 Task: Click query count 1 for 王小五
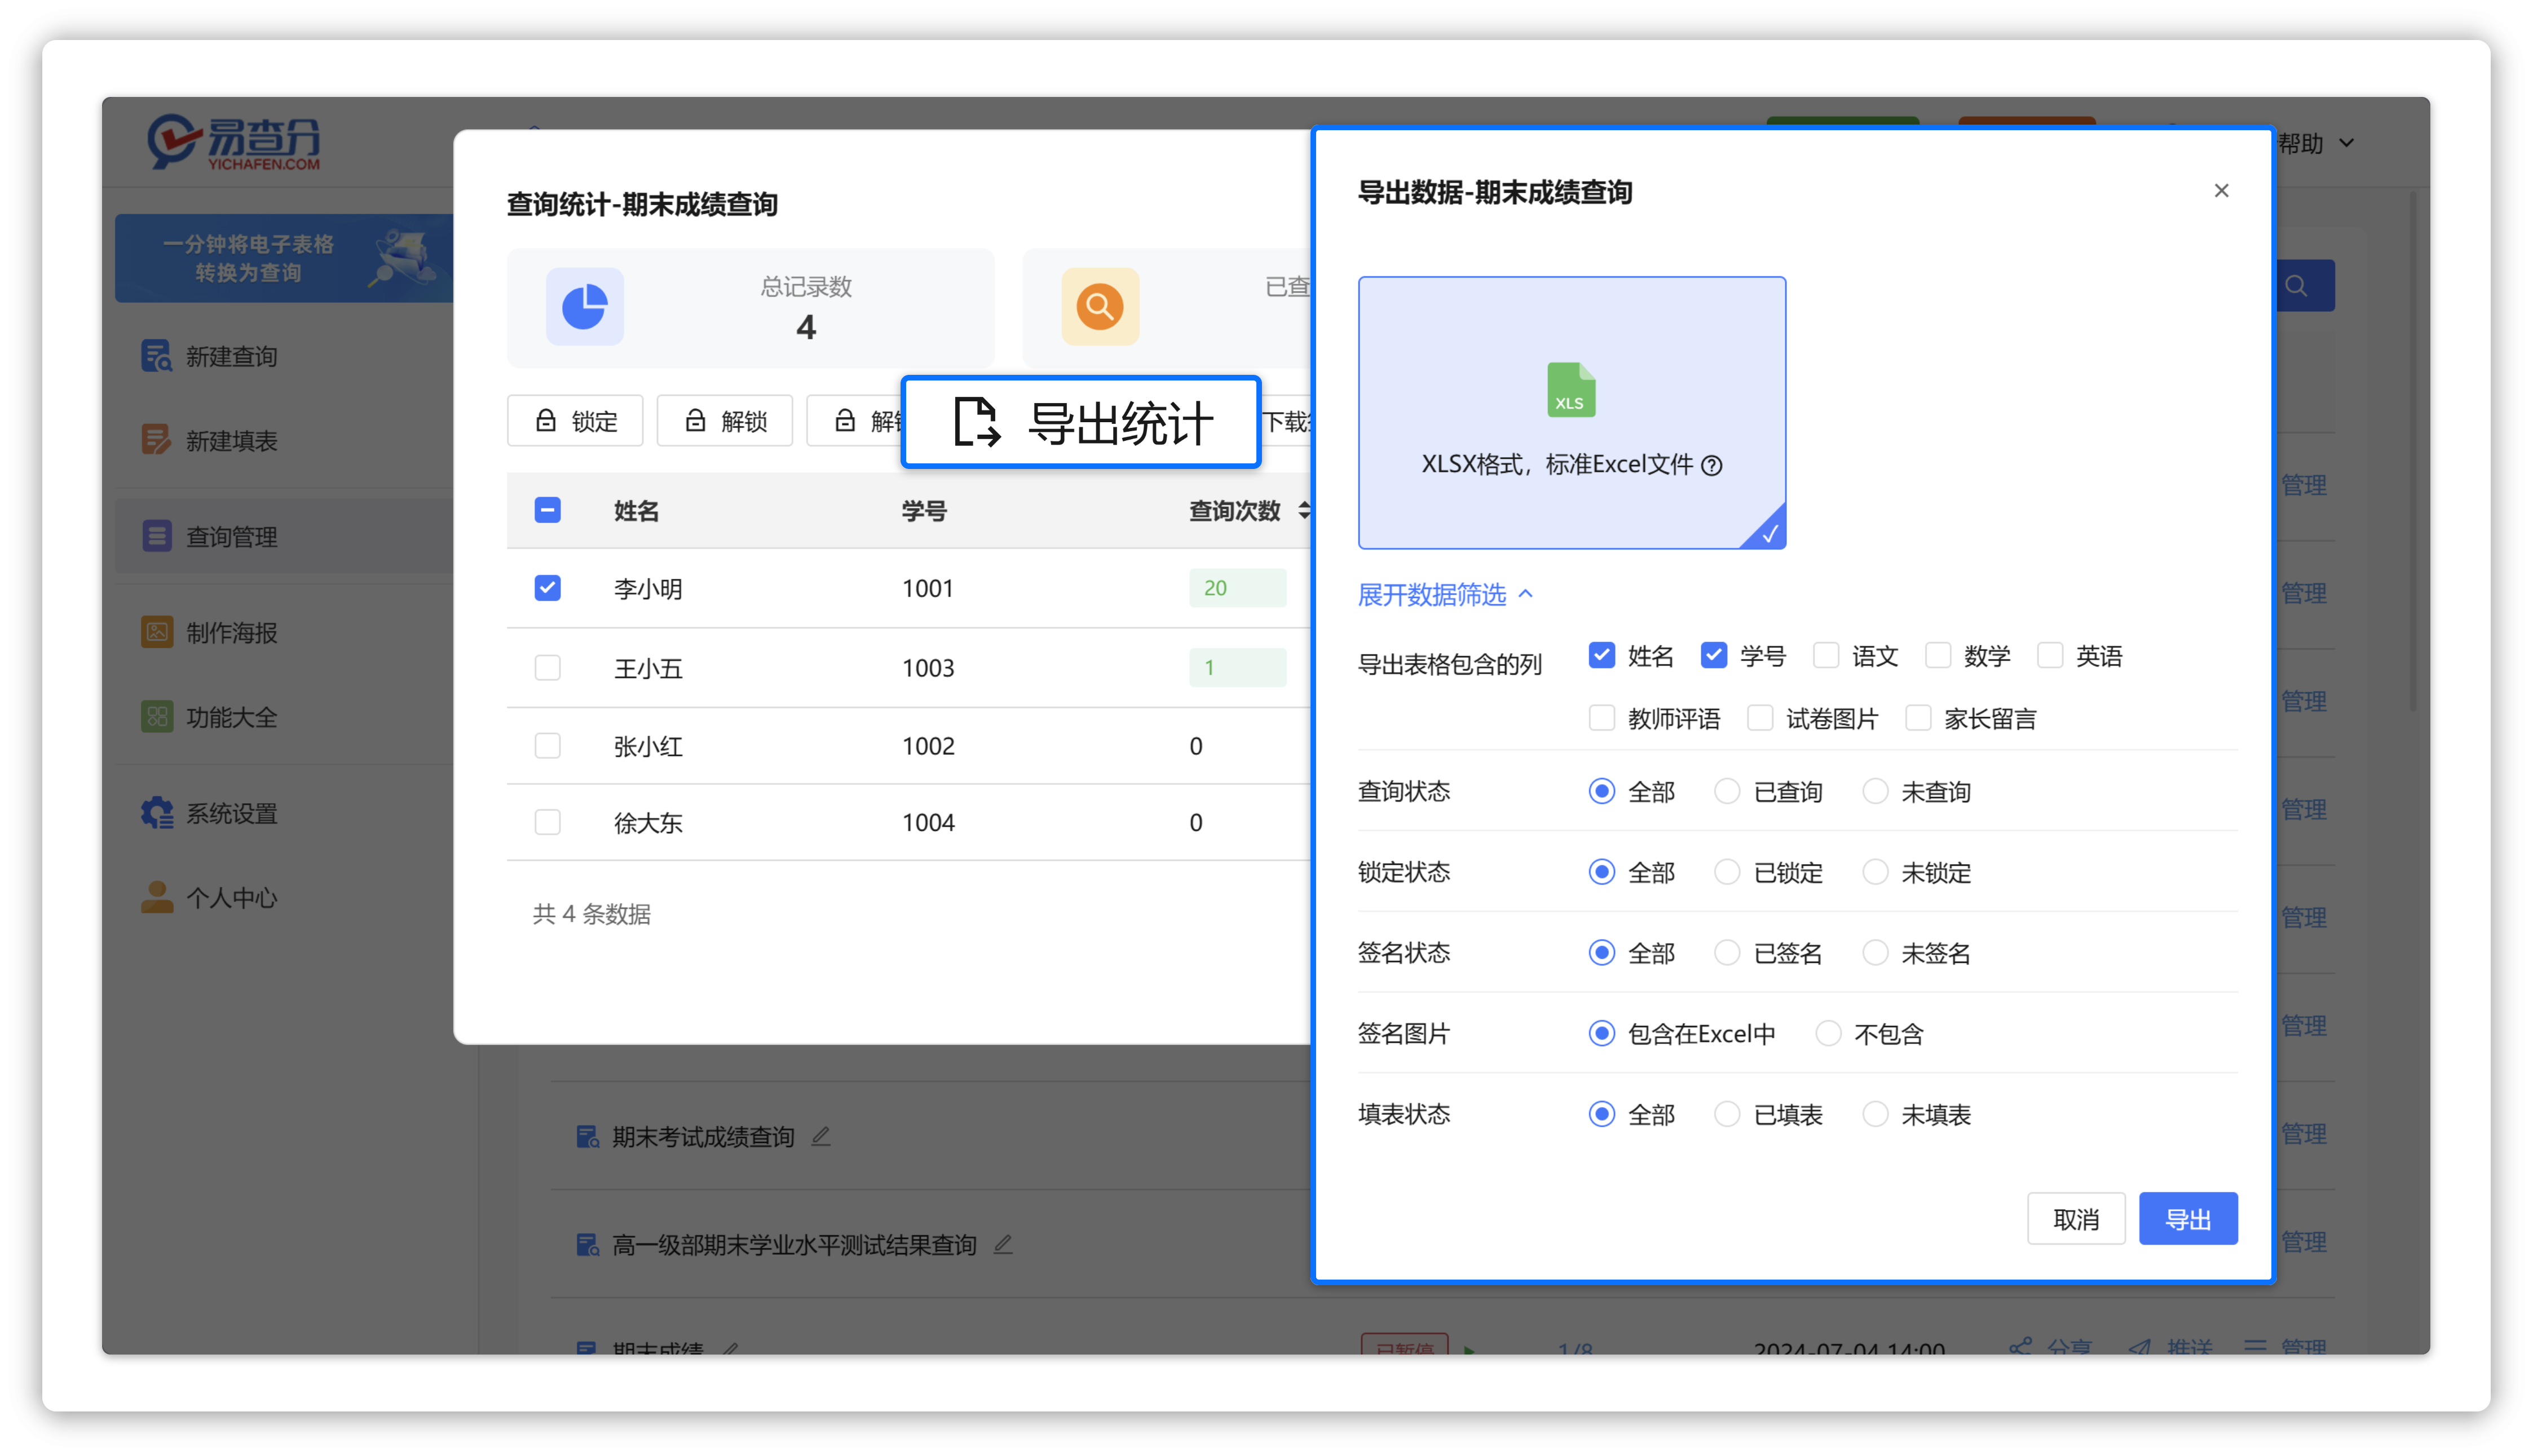pos(1237,667)
